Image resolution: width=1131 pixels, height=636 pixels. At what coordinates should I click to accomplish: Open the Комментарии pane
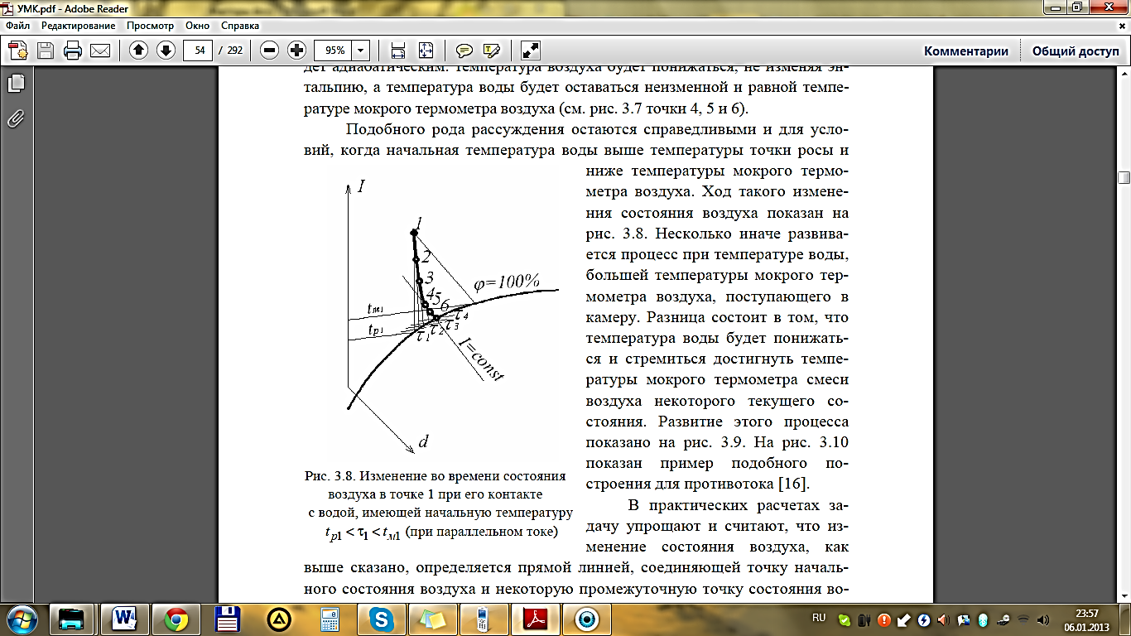pos(966,51)
